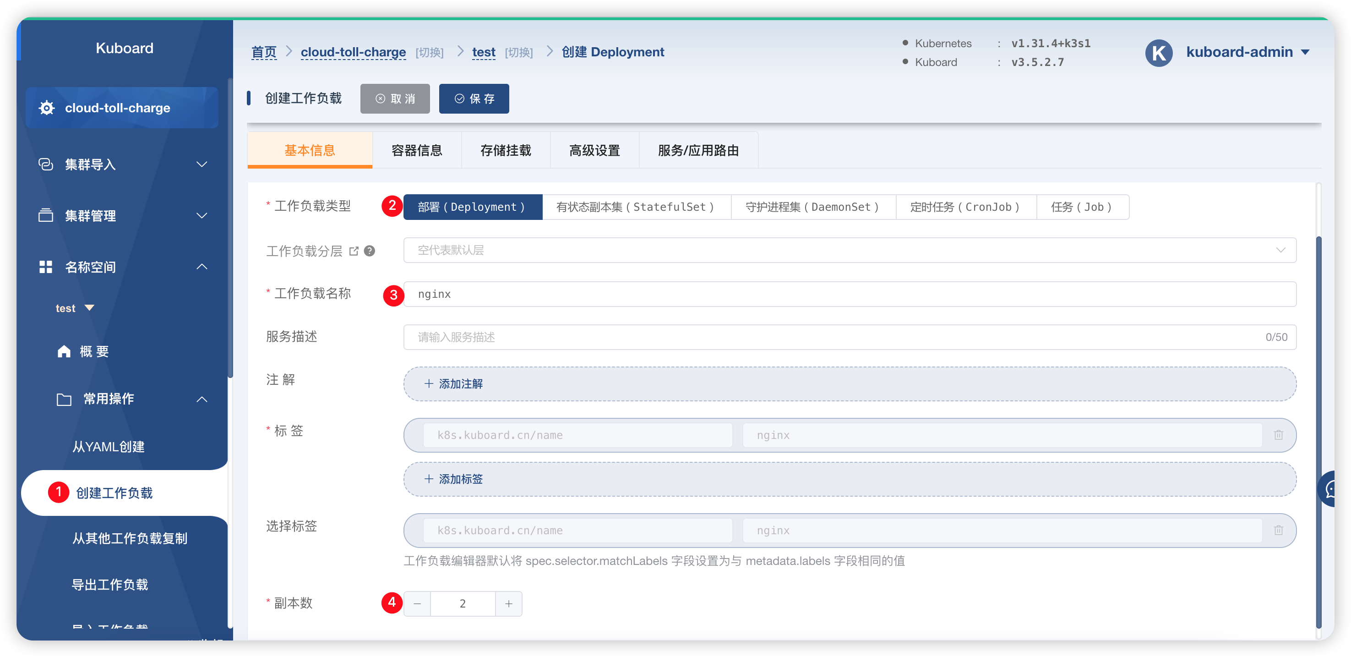Switch to the 存储挂载 tab
Viewport: 1351px width, 657px height.
click(505, 151)
